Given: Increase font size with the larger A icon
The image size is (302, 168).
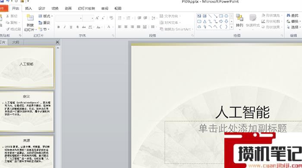Looking at the screenshot, I should coord(97,18).
